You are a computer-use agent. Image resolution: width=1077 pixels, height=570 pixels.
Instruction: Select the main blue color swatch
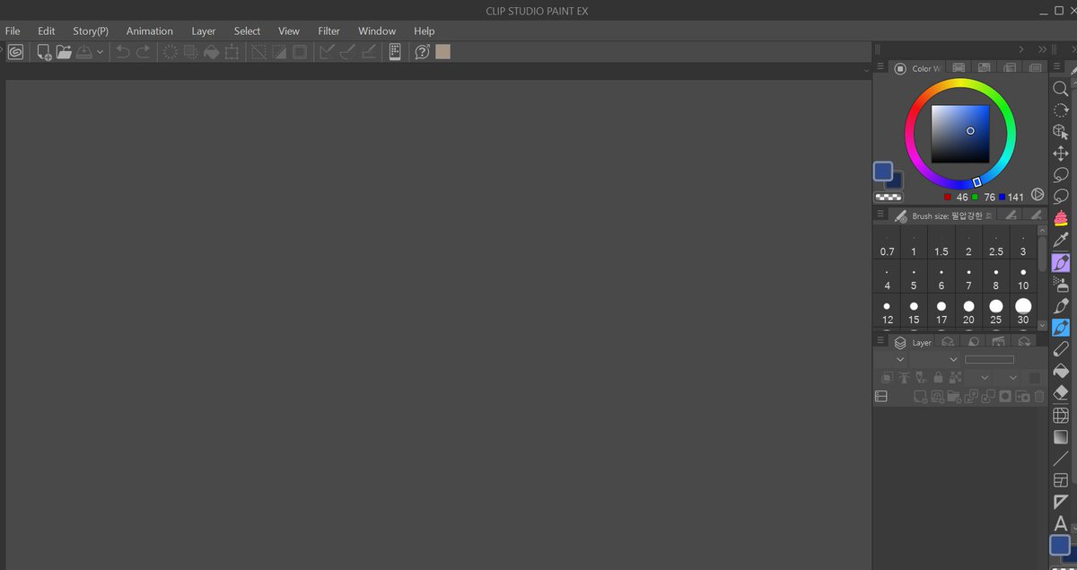[883, 171]
